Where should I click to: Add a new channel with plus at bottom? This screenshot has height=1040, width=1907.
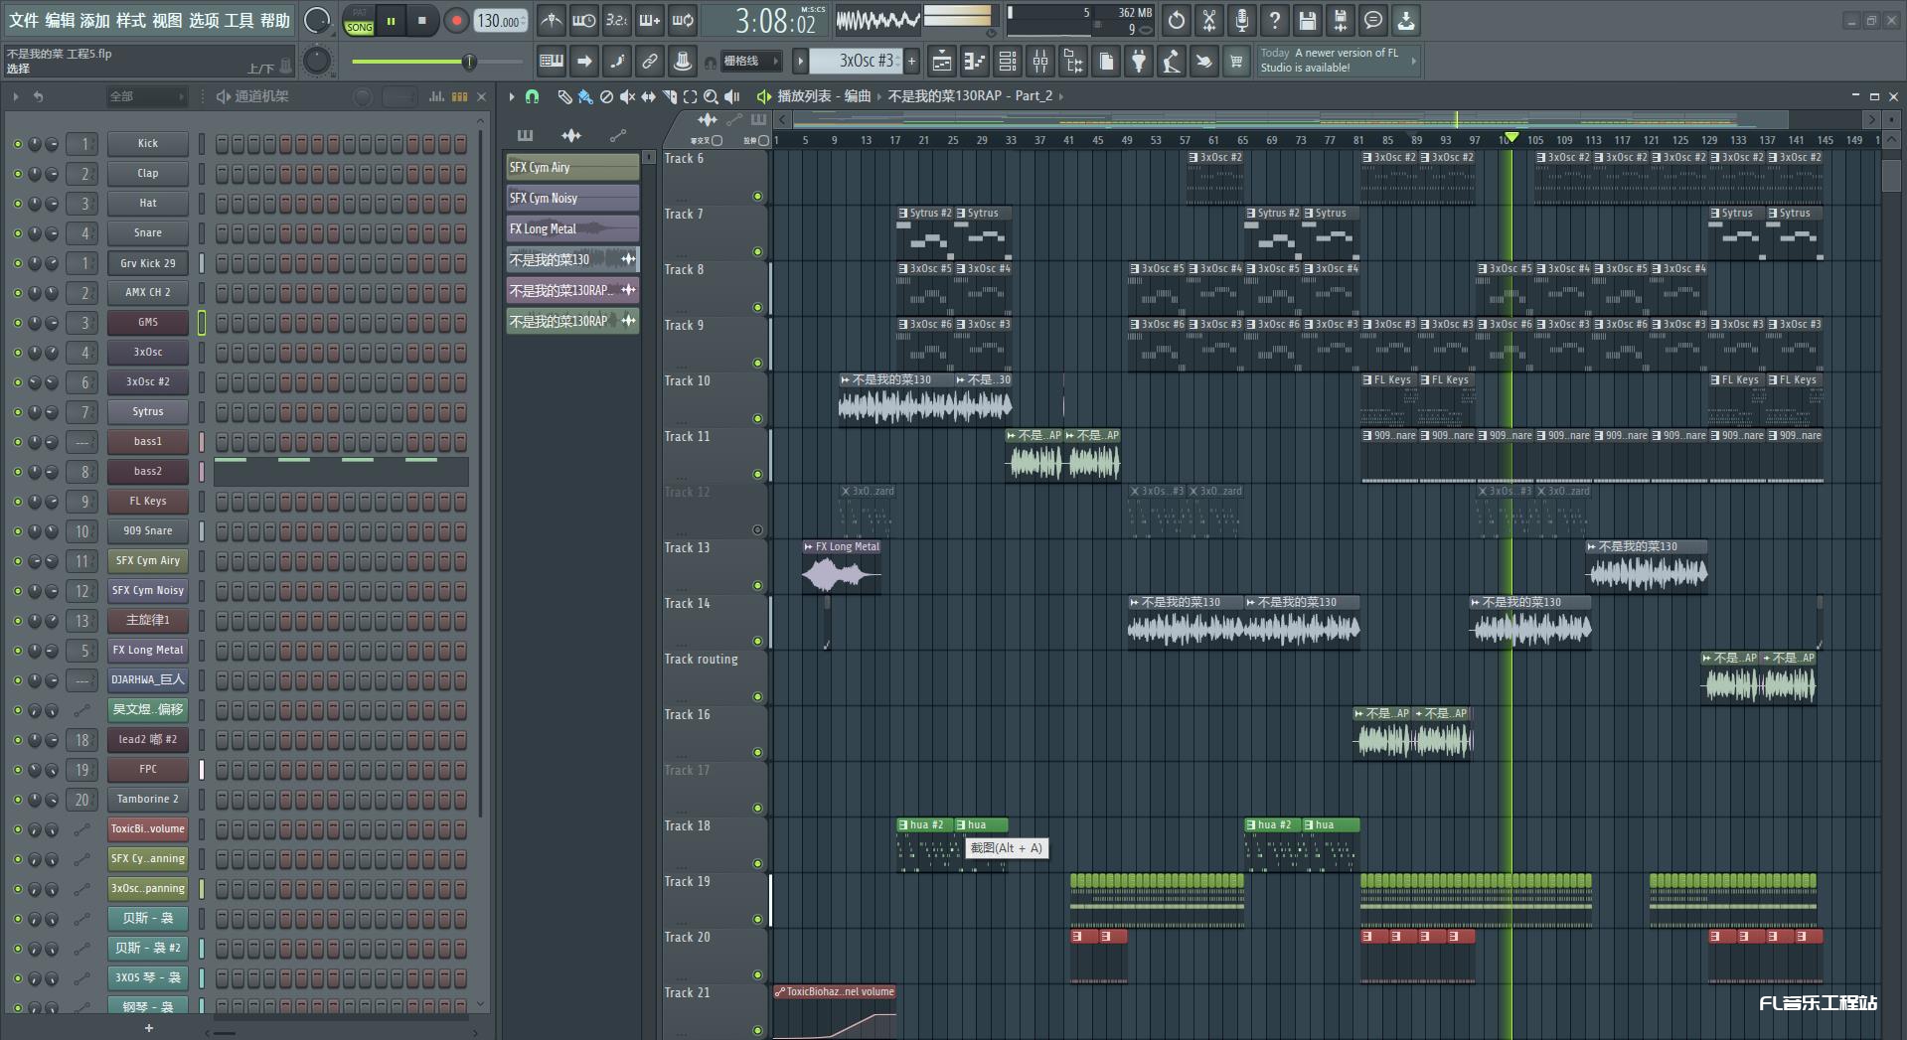point(149,1028)
